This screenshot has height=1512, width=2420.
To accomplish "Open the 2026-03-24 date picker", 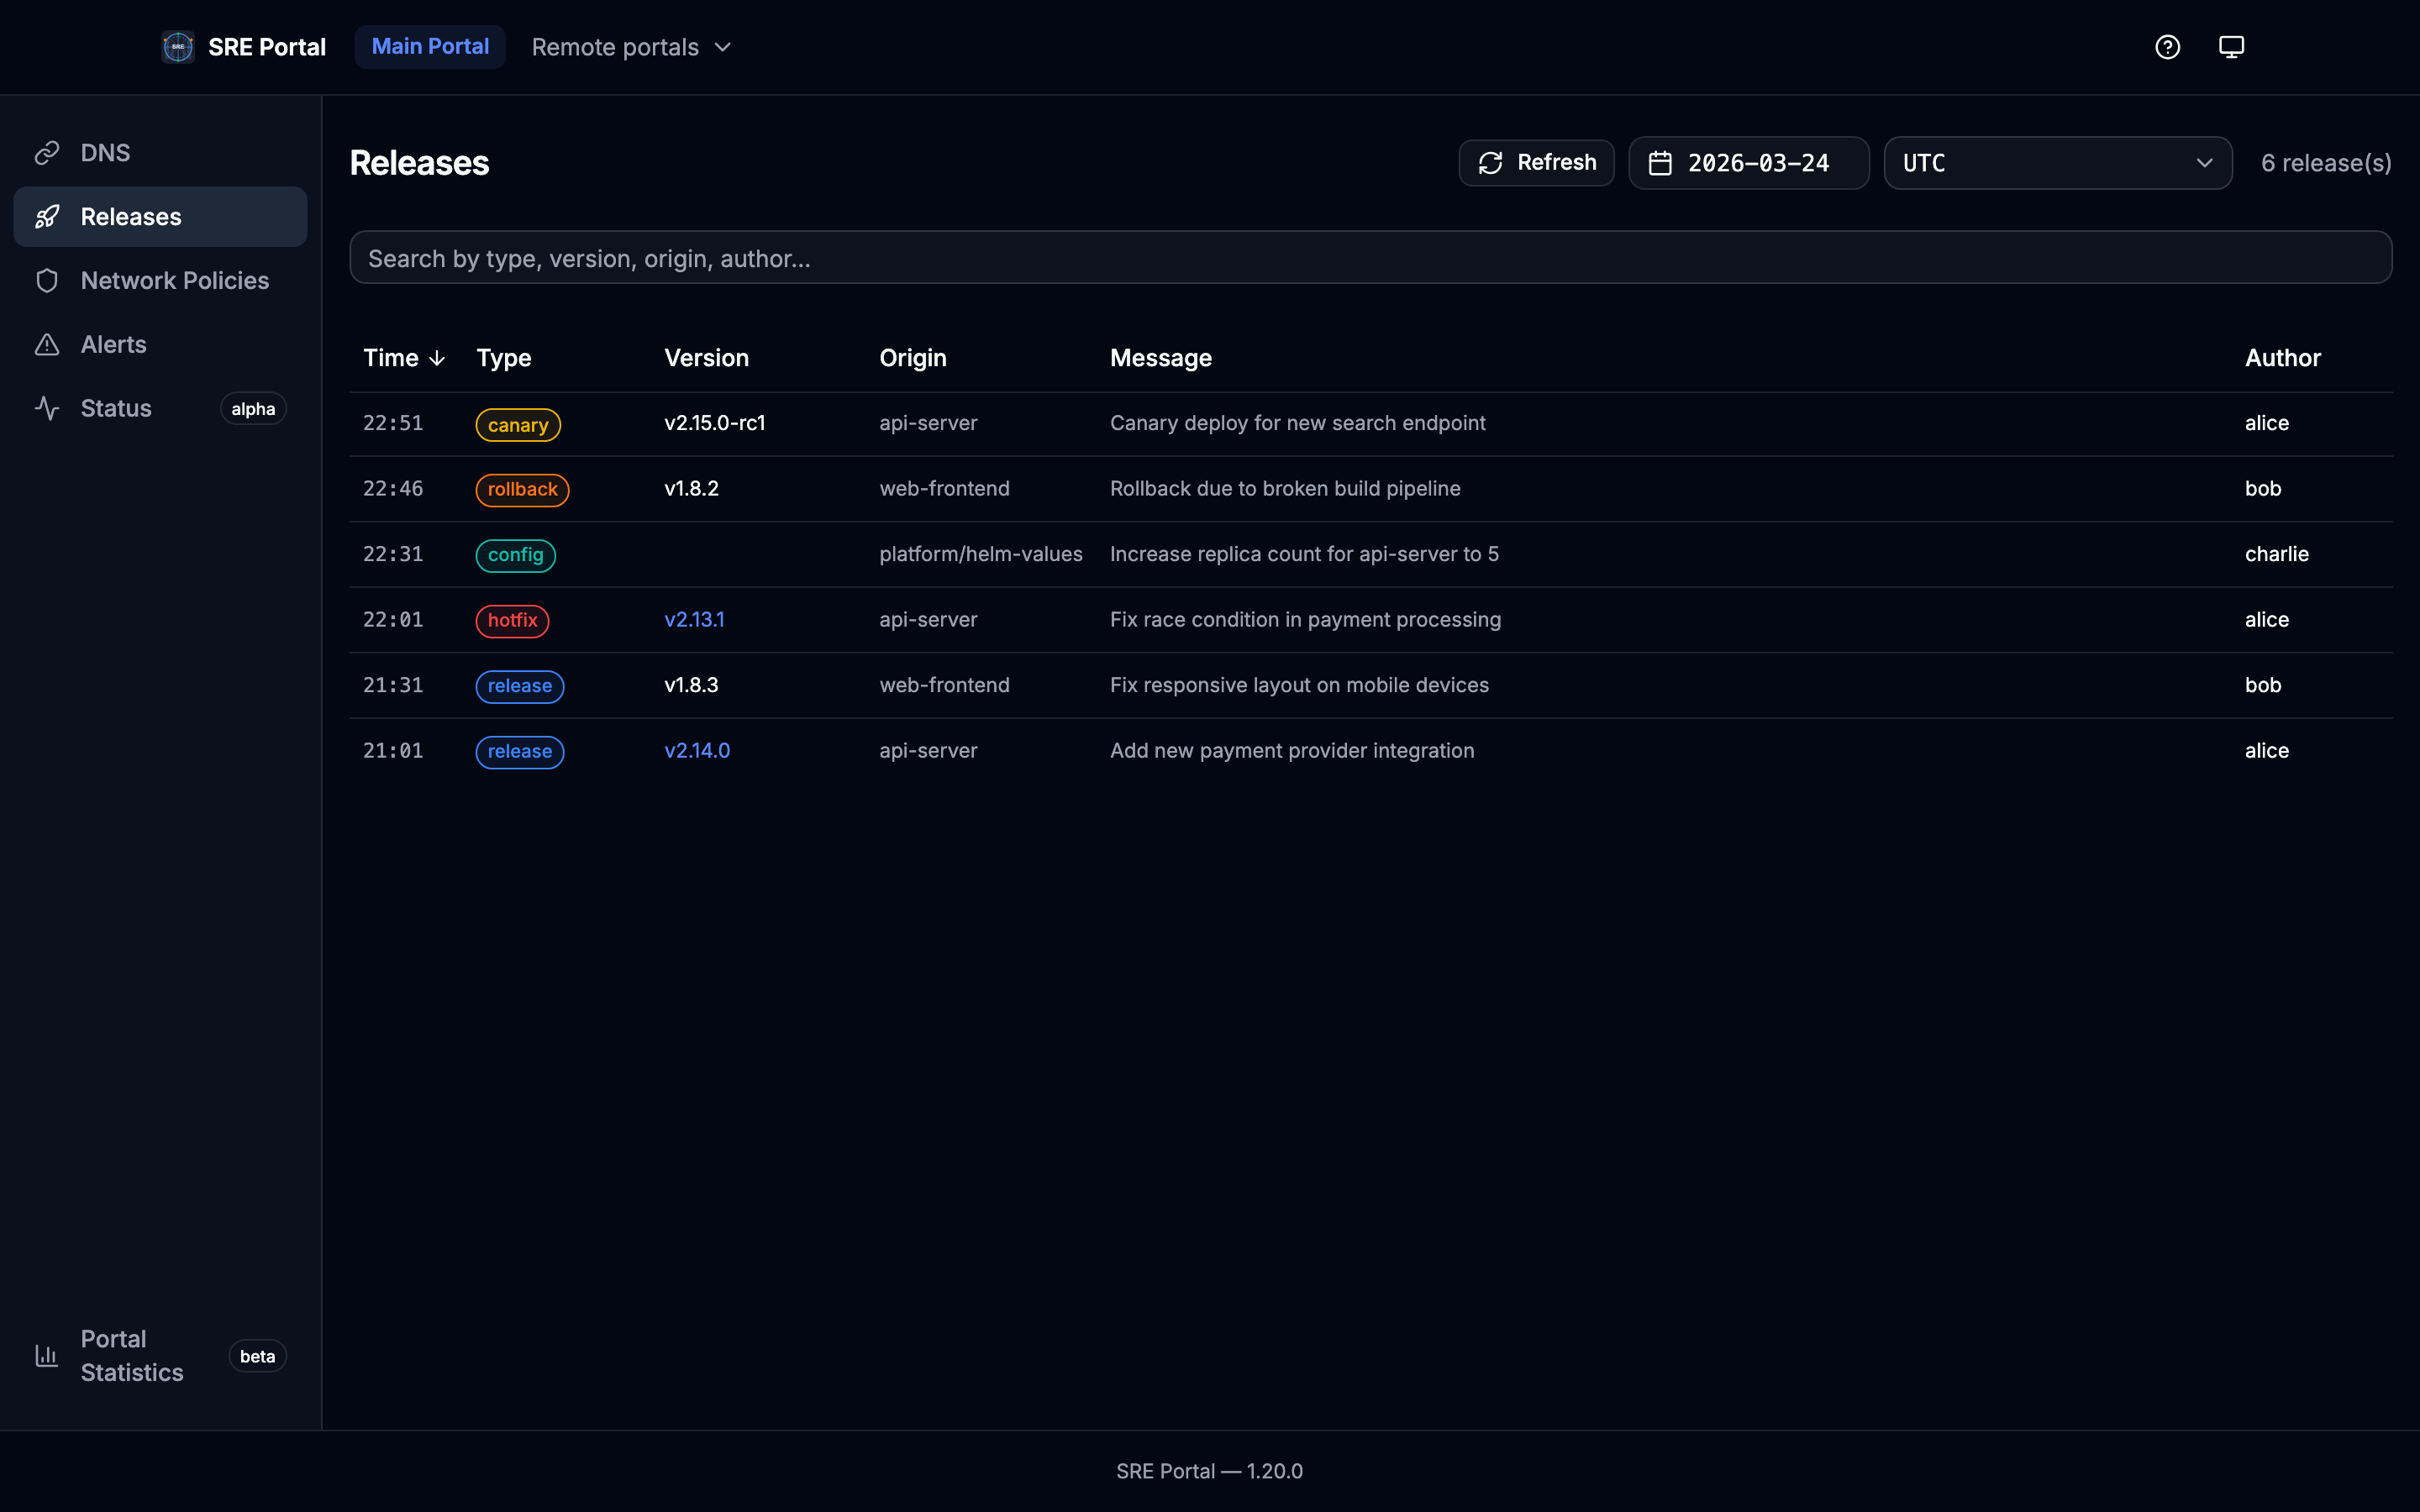I will click(x=1757, y=163).
